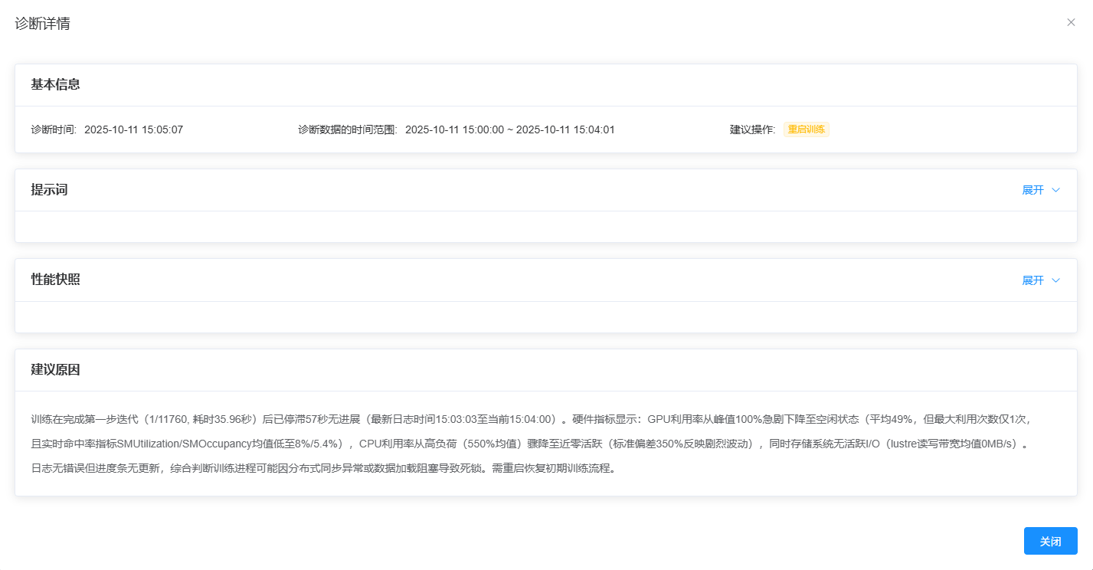Click the 诊断数据的时间范围 date range value
Viewport: 1093px width, 570px height.
point(509,129)
